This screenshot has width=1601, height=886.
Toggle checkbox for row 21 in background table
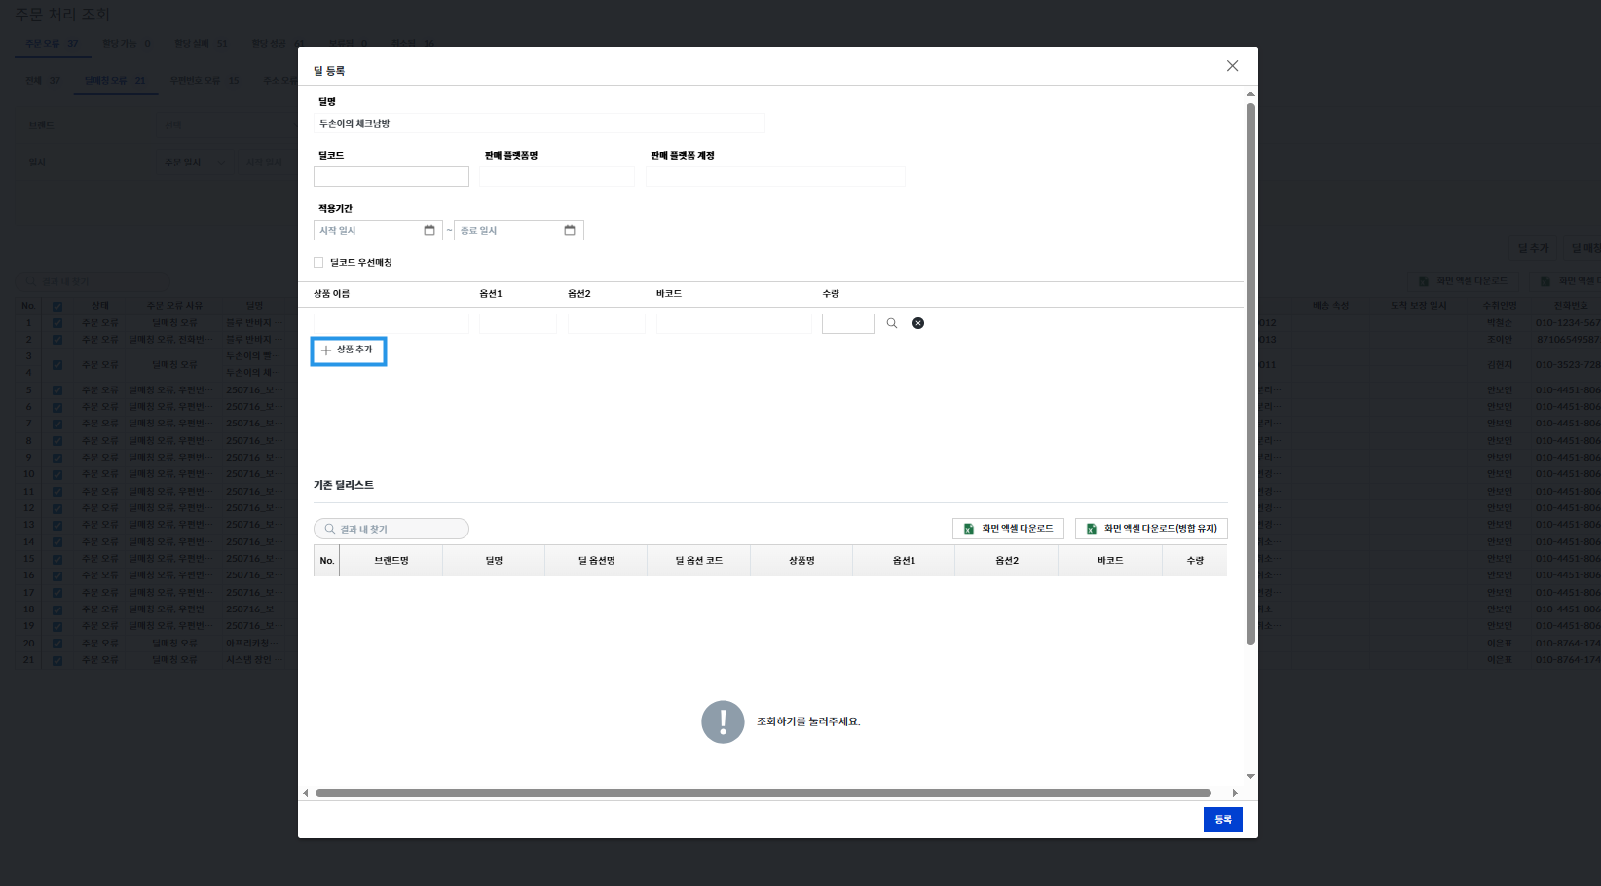tap(57, 660)
